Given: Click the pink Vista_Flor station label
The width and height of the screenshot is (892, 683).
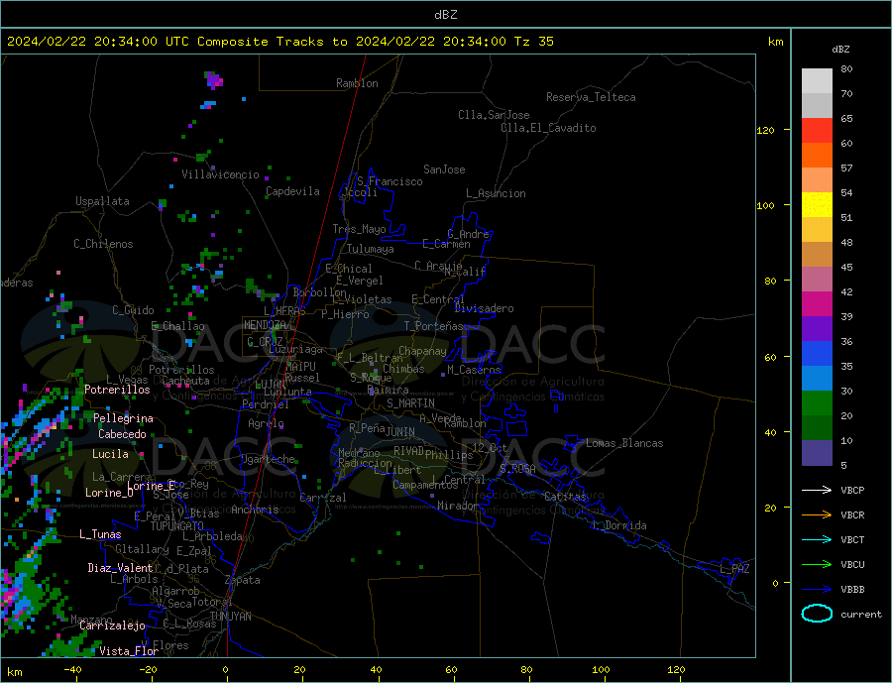Looking at the screenshot, I should point(129,651).
